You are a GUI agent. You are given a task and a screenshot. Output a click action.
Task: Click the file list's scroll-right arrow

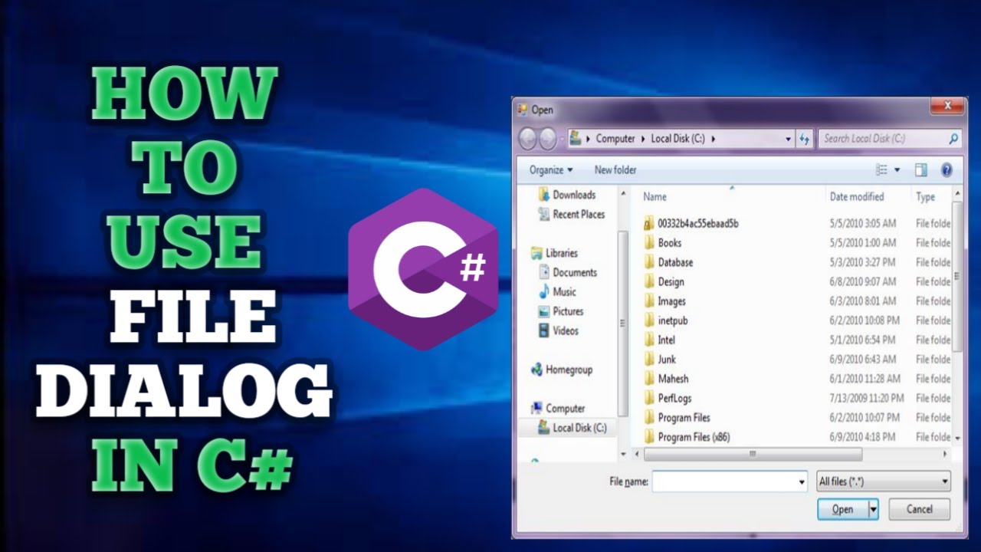point(944,455)
